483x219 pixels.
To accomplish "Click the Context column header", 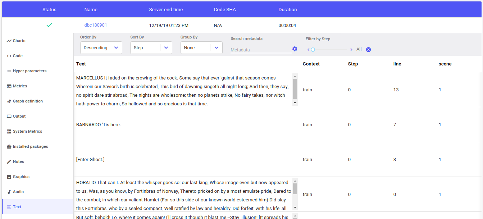I will (311, 64).
